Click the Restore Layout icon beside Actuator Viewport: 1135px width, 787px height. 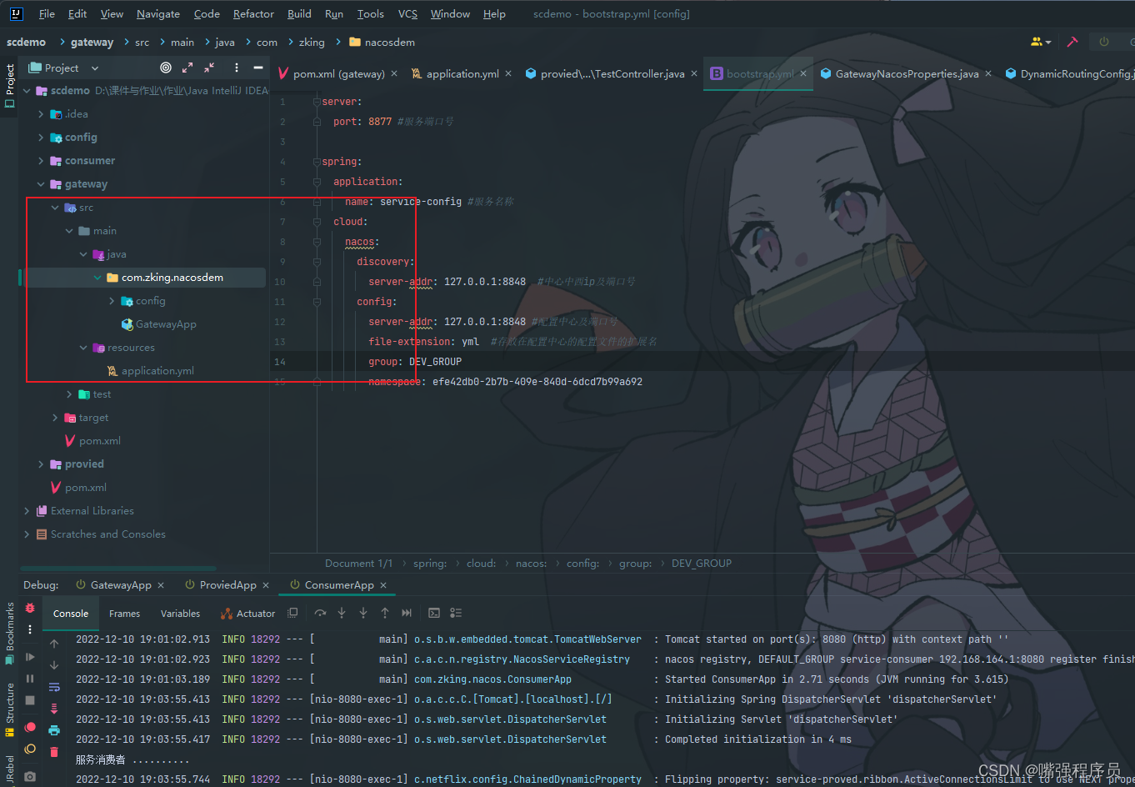click(x=292, y=613)
